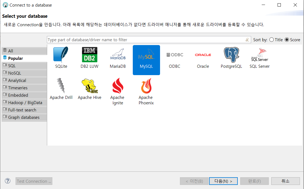This screenshot has height=189, width=304.
Task: Click the Test Connection button
Action: [34, 181]
